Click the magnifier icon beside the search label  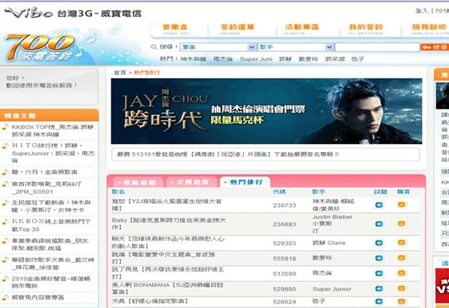coord(153,46)
